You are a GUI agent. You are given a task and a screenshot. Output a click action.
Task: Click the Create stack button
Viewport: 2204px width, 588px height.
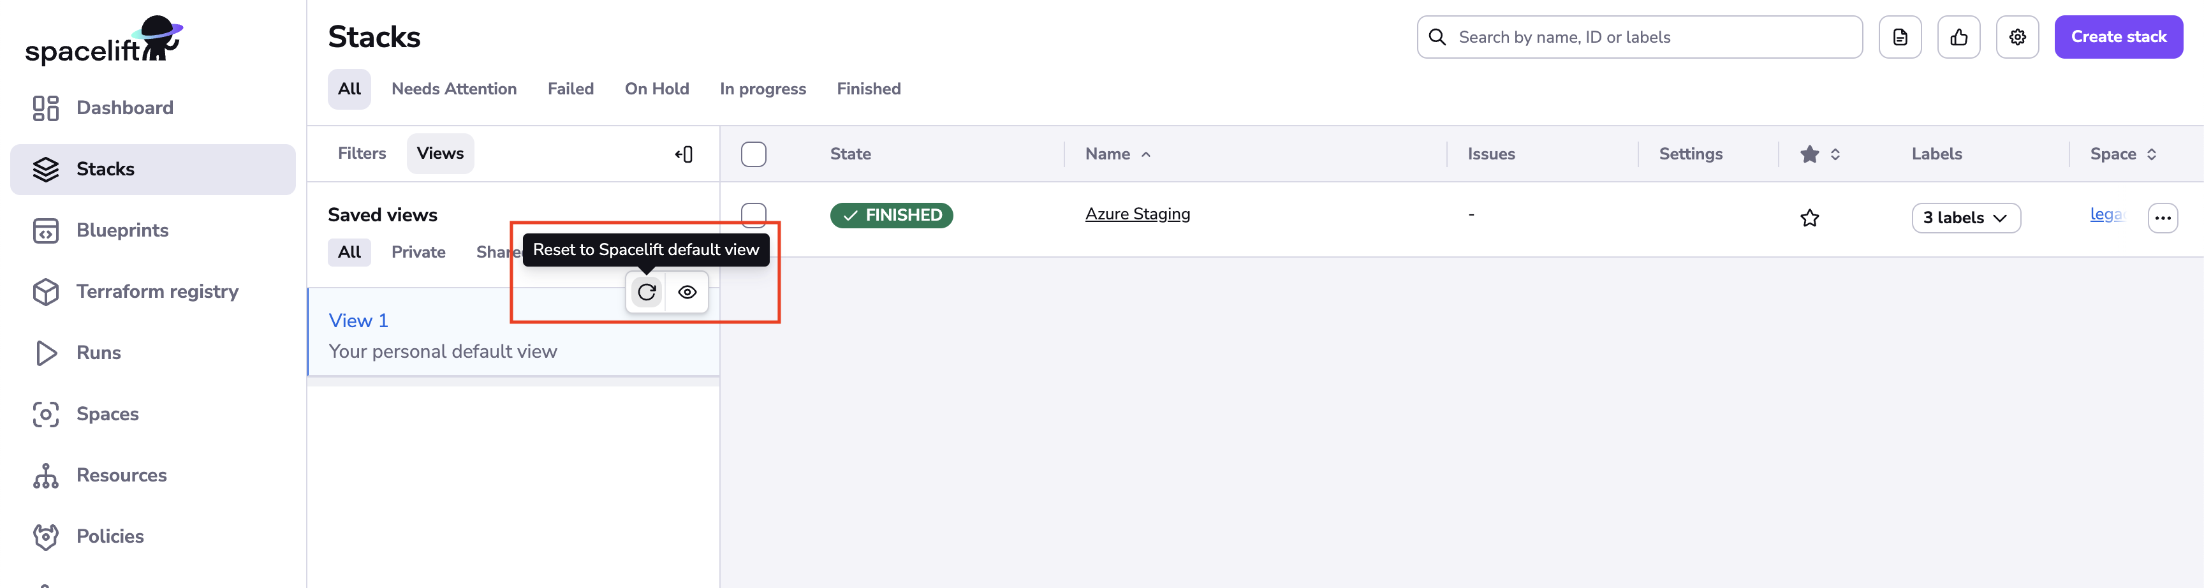click(2117, 37)
